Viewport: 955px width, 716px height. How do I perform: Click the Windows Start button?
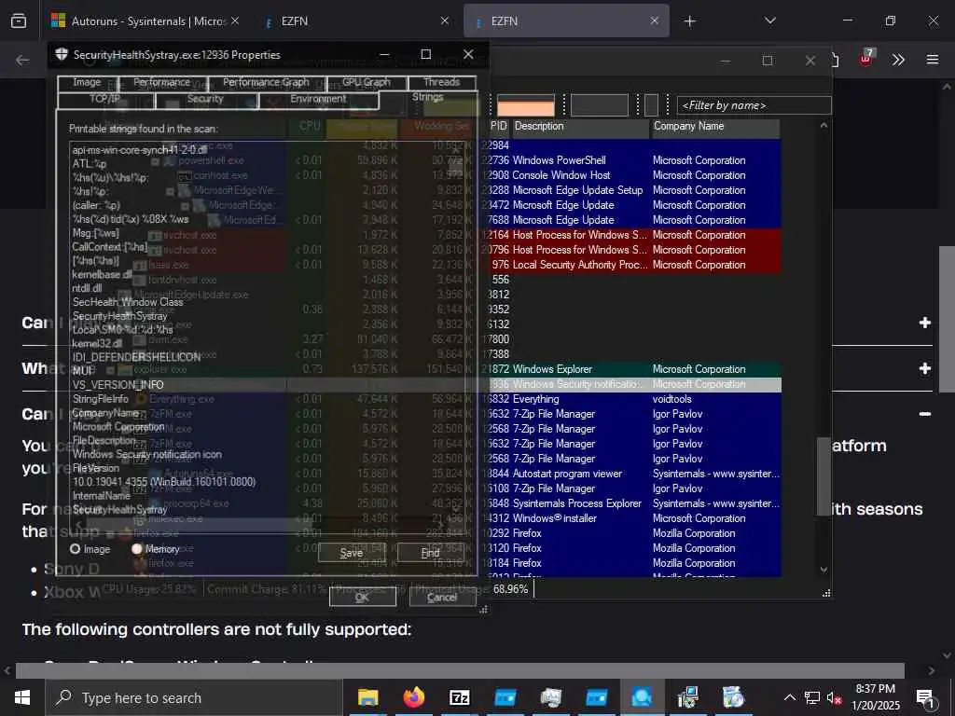coord(22,697)
